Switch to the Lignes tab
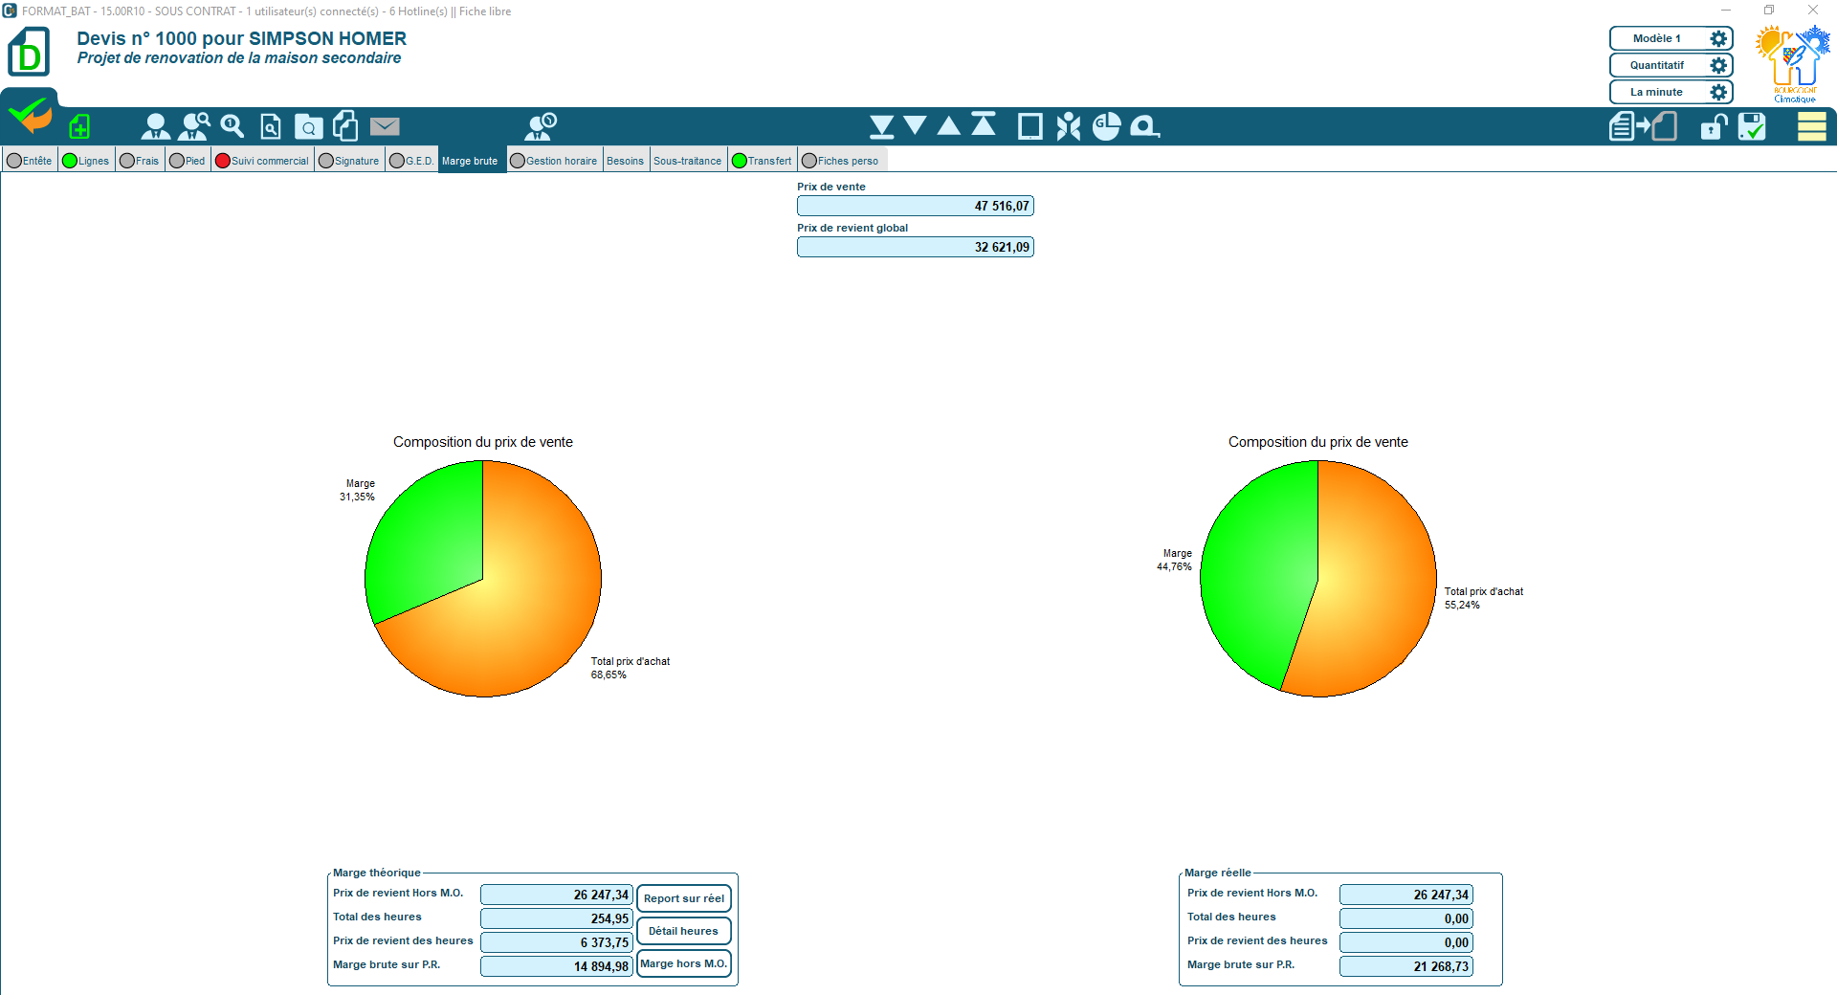Viewport: 1837px width, 995px height. [86, 161]
